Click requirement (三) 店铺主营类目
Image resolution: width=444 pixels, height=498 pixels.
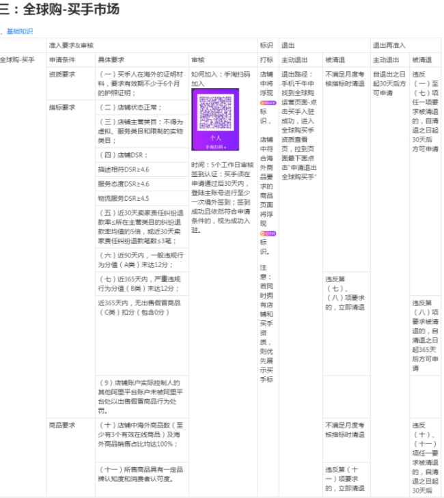[141, 131]
